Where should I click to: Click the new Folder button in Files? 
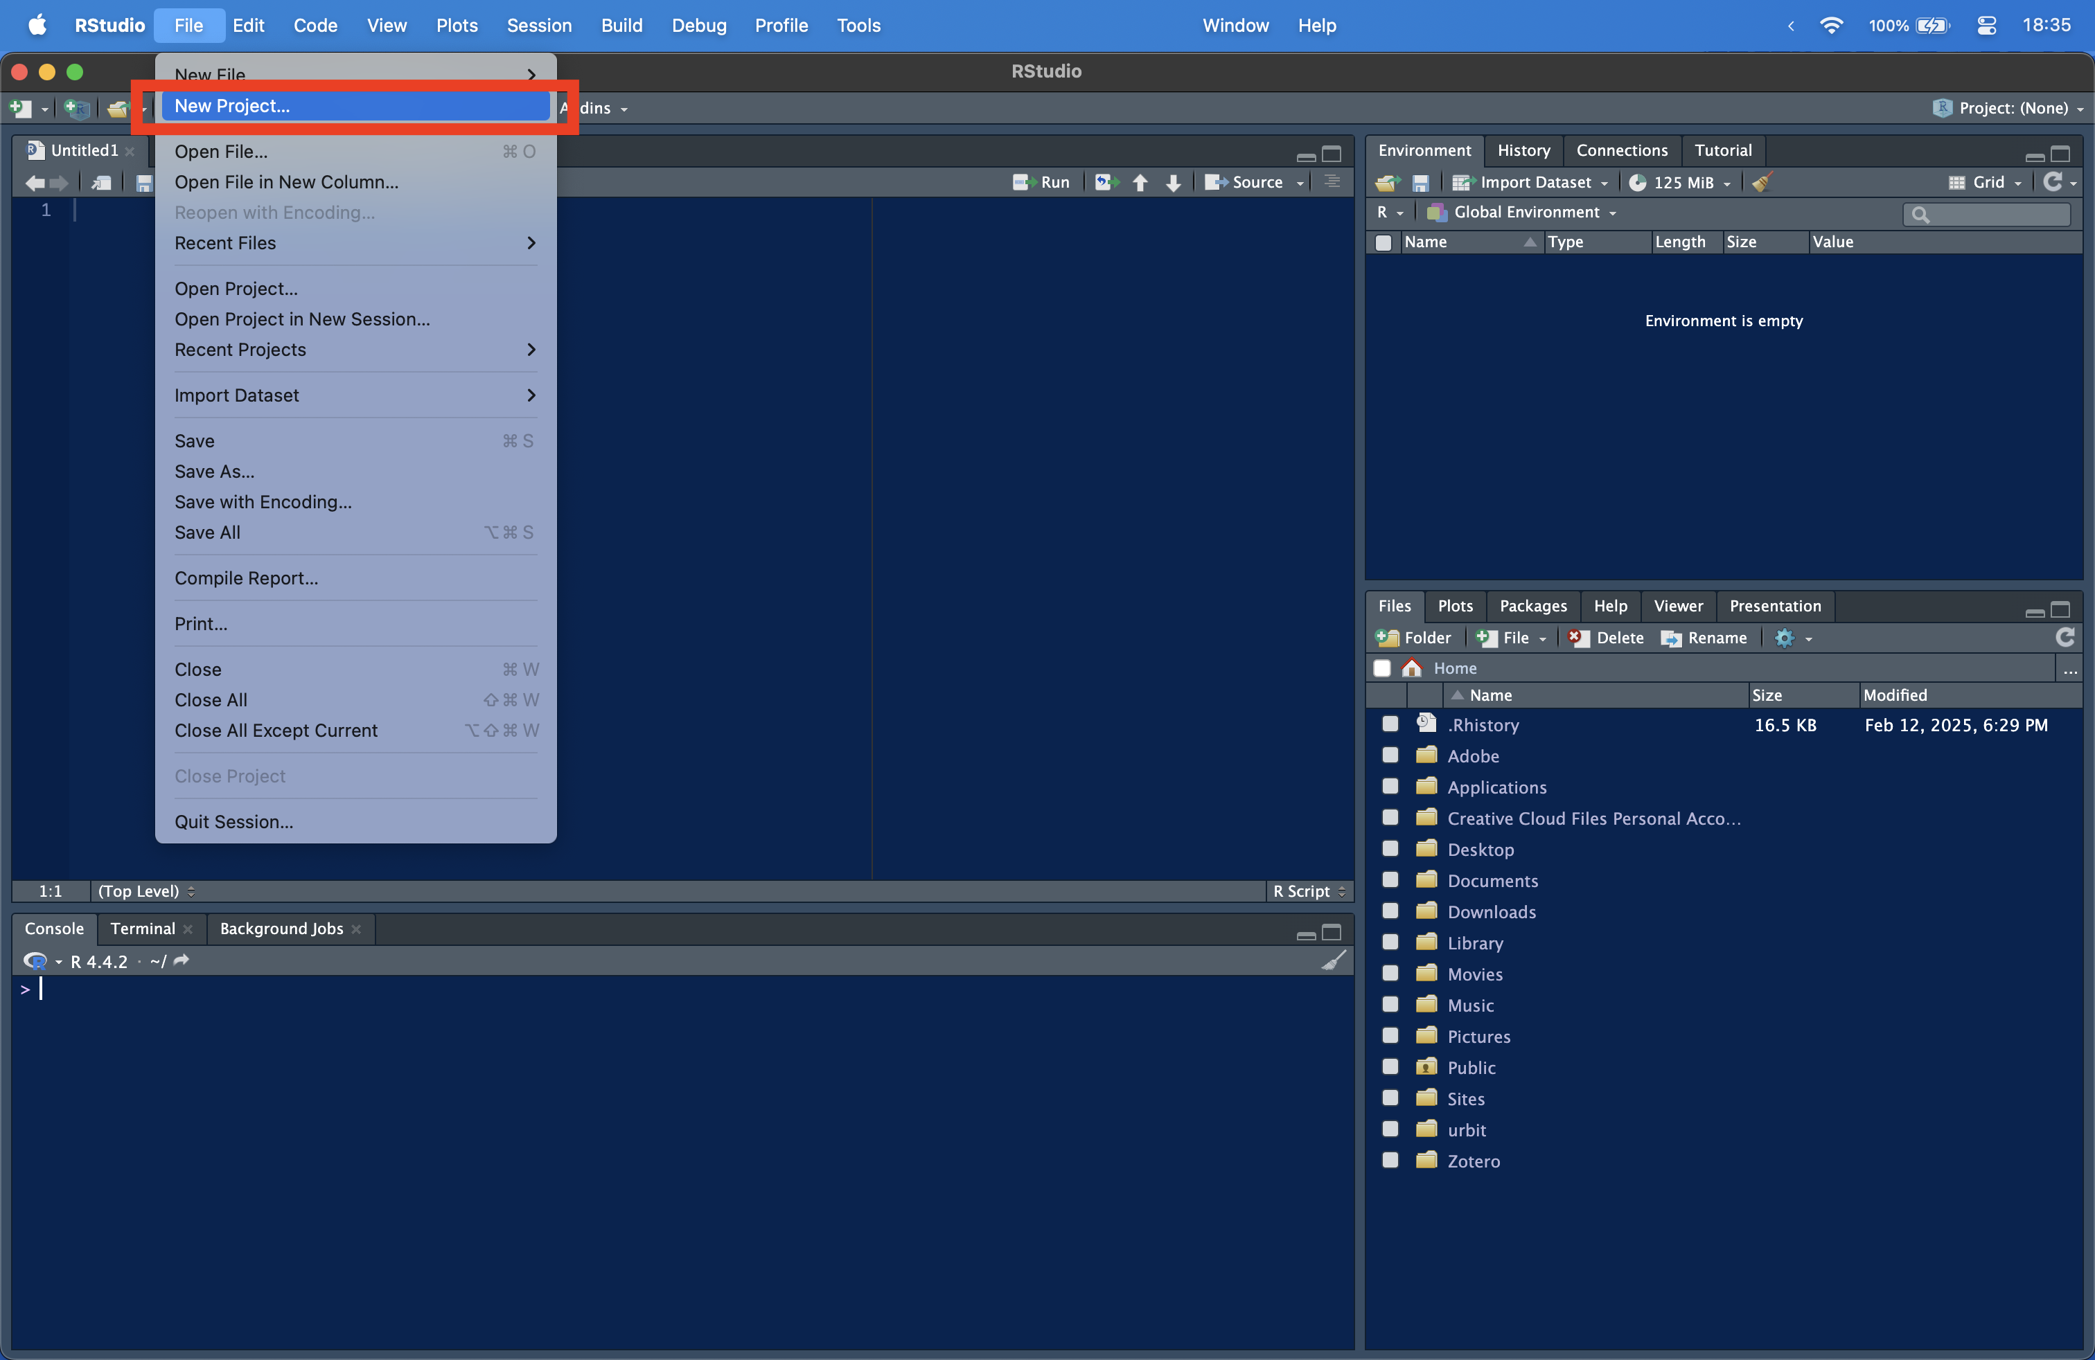point(1414,638)
